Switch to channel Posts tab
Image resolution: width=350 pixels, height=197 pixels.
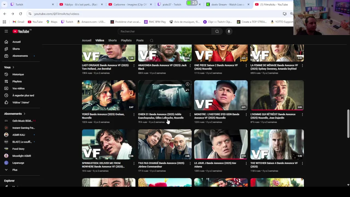[140, 40]
